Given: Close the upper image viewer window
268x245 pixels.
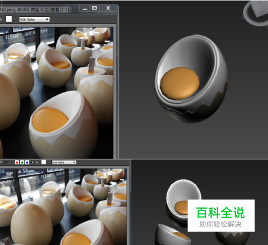Looking at the screenshot, I should (108, 8).
